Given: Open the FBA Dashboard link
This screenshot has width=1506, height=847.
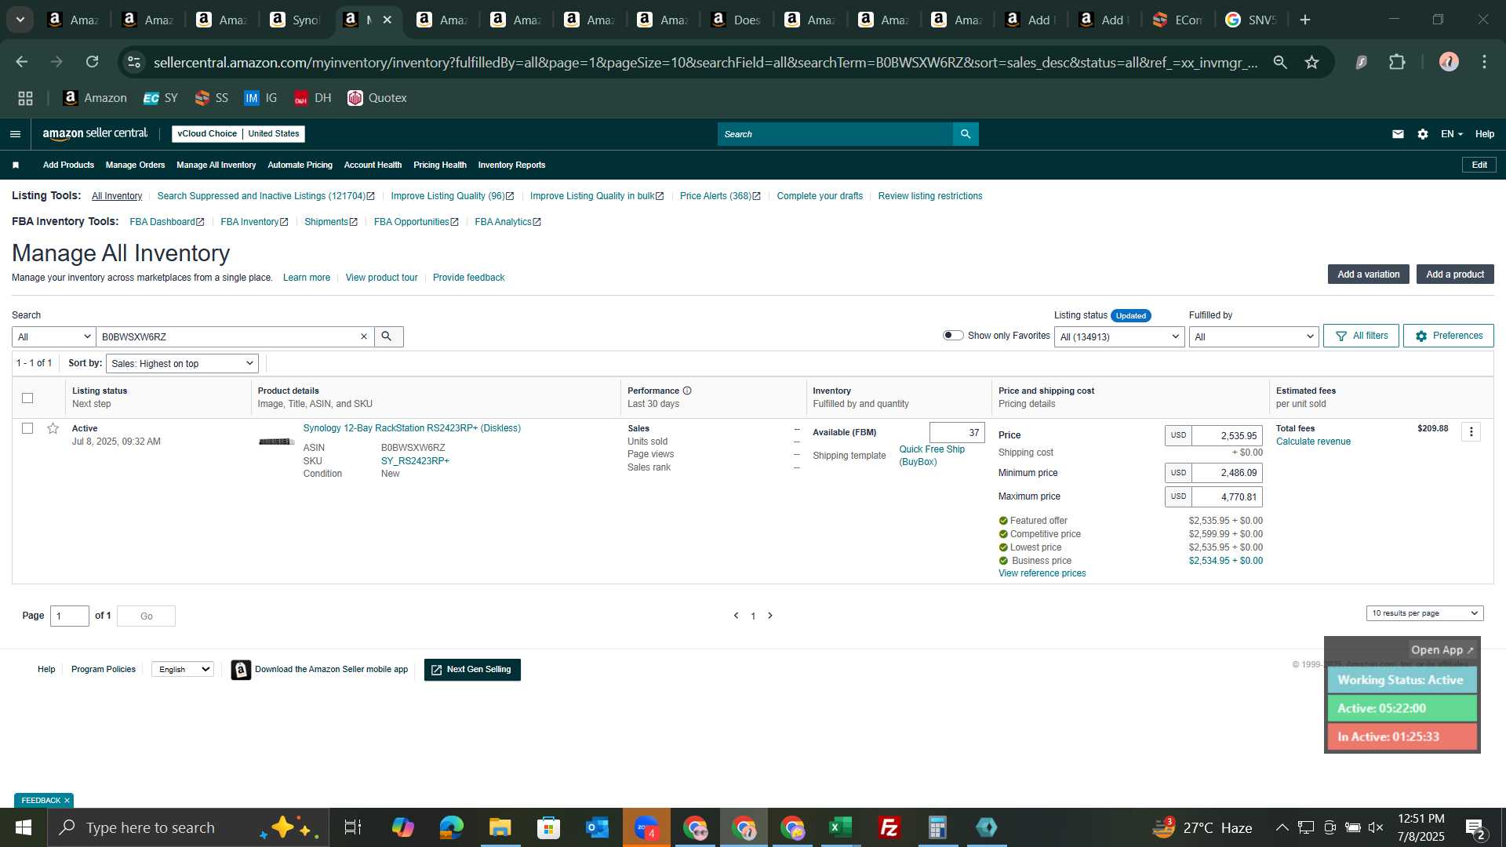Looking at the screenshot, I should click(166, 223).
